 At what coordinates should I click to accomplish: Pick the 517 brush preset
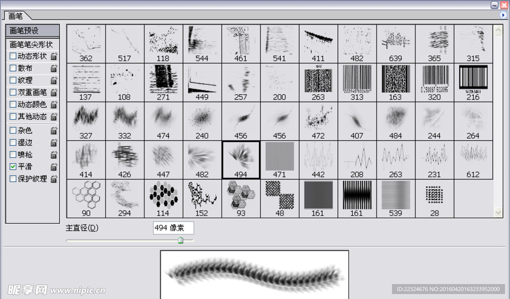click(x=125, y=44)
